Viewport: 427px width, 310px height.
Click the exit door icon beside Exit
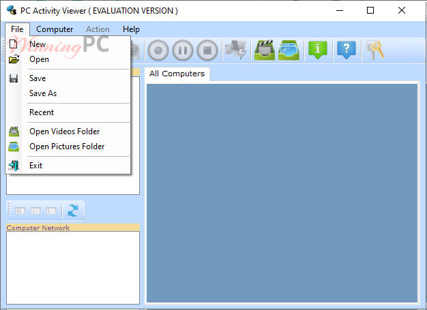[x=14, y=166]
